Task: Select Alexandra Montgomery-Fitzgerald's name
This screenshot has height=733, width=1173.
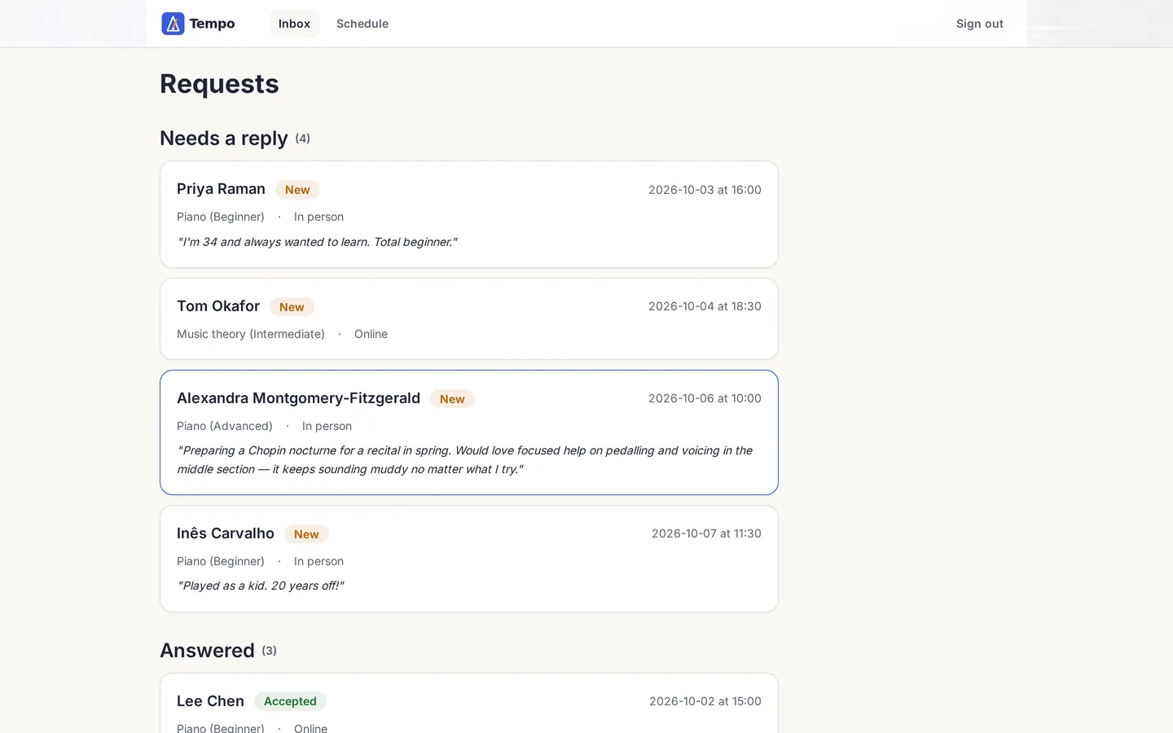Action: [298, 398]
